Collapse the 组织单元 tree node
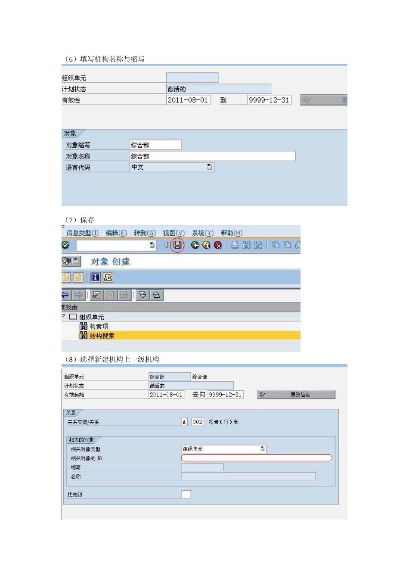 [64, 316]
